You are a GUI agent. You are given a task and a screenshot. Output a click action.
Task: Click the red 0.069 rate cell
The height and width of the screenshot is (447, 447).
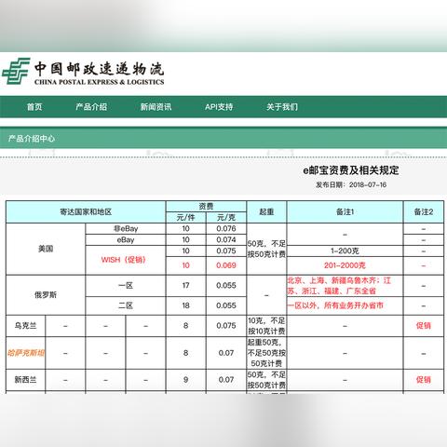click(x=226, y=265)
